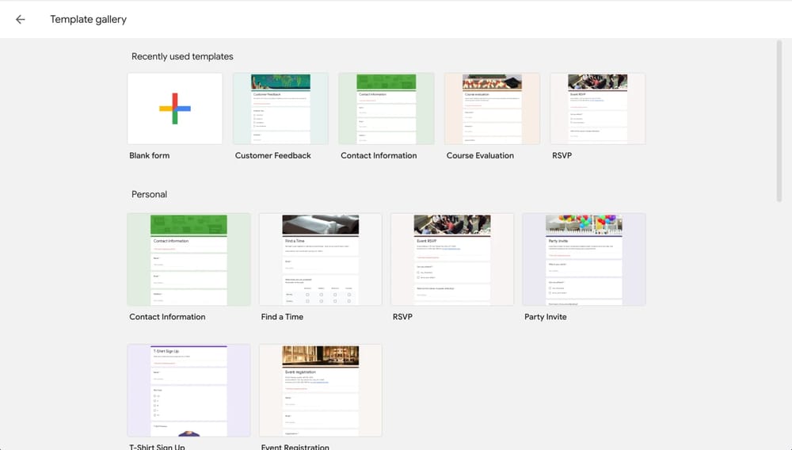792x450 pixels.
Task: Go back using the left arrow
Action: click(21, 20)
